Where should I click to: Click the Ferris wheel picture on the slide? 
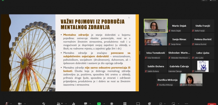click(x=32, y=53)
